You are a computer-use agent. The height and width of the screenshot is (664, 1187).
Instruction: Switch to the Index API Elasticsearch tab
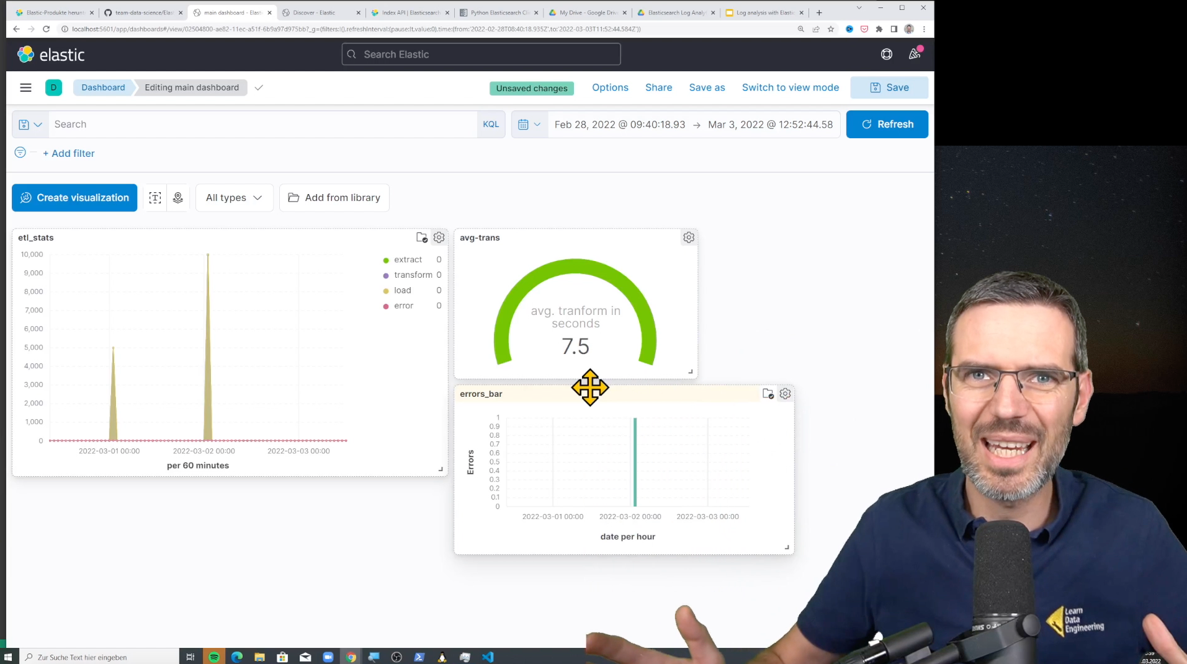point(410,12)
